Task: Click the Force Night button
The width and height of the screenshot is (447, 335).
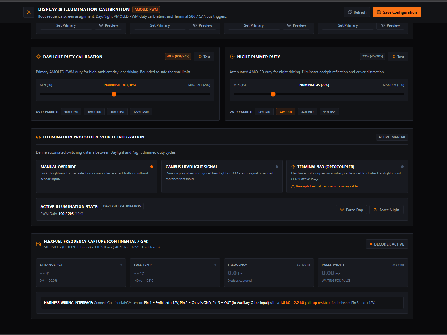Action: click(x=386, y=210)
